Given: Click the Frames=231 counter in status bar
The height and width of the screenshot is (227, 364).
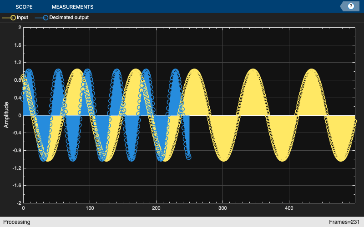Looking at the screenshot, I should [344, 222].
